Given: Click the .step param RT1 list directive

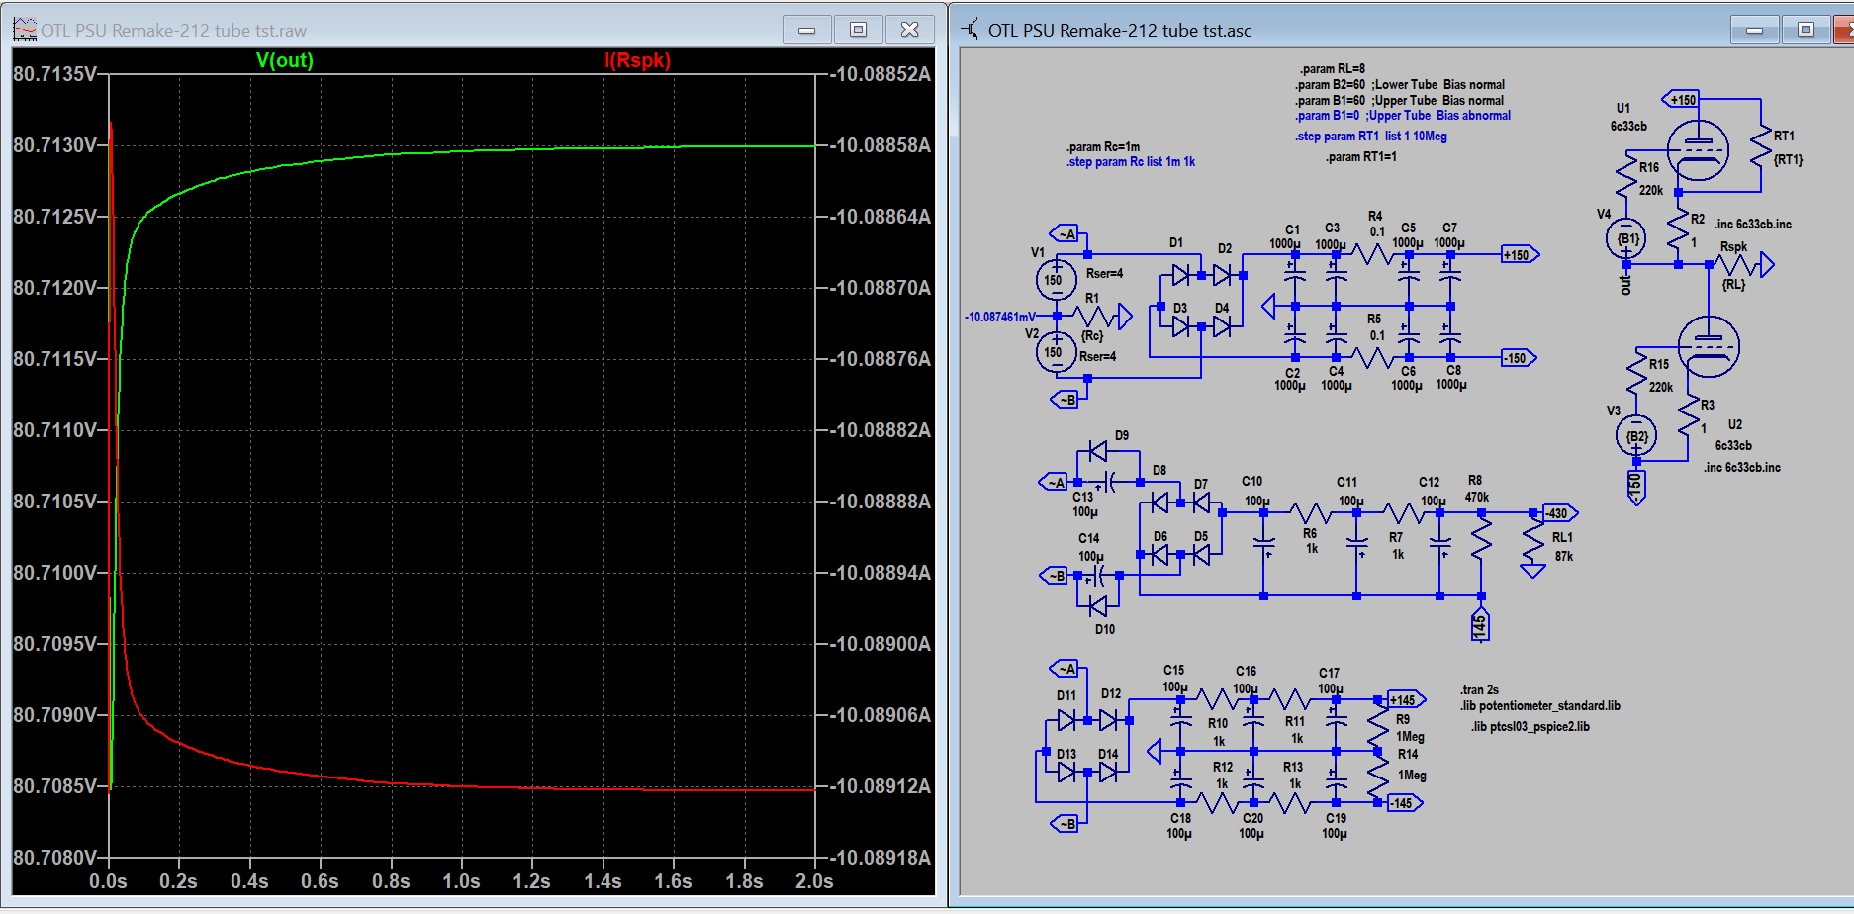Looking at the screenshot, I should point(1370,137).
